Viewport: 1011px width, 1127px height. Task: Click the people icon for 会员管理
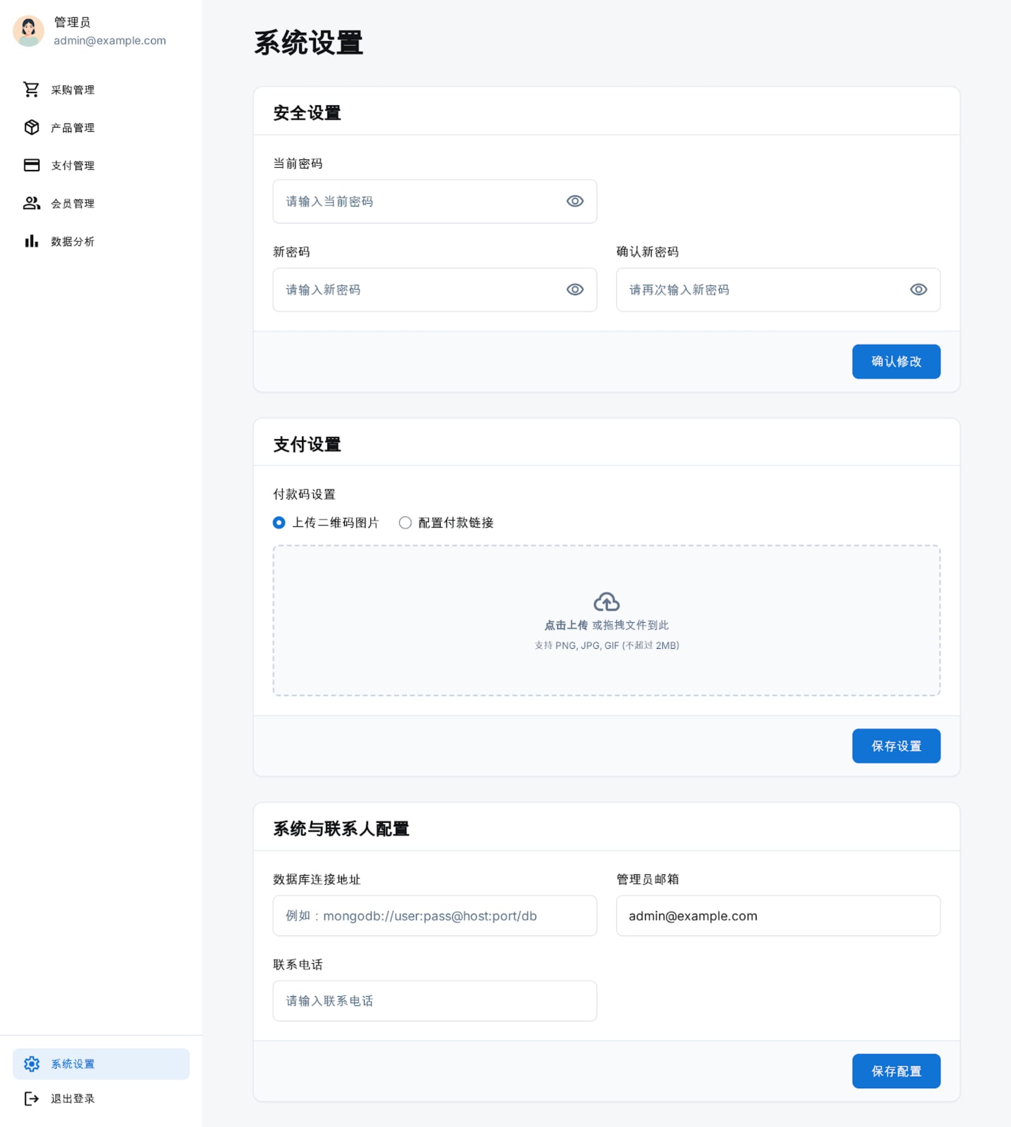point(31,203)
